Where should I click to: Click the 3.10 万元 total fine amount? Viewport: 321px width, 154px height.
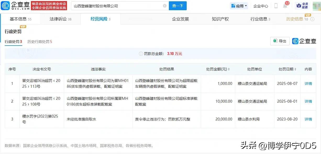coord(174,54)
